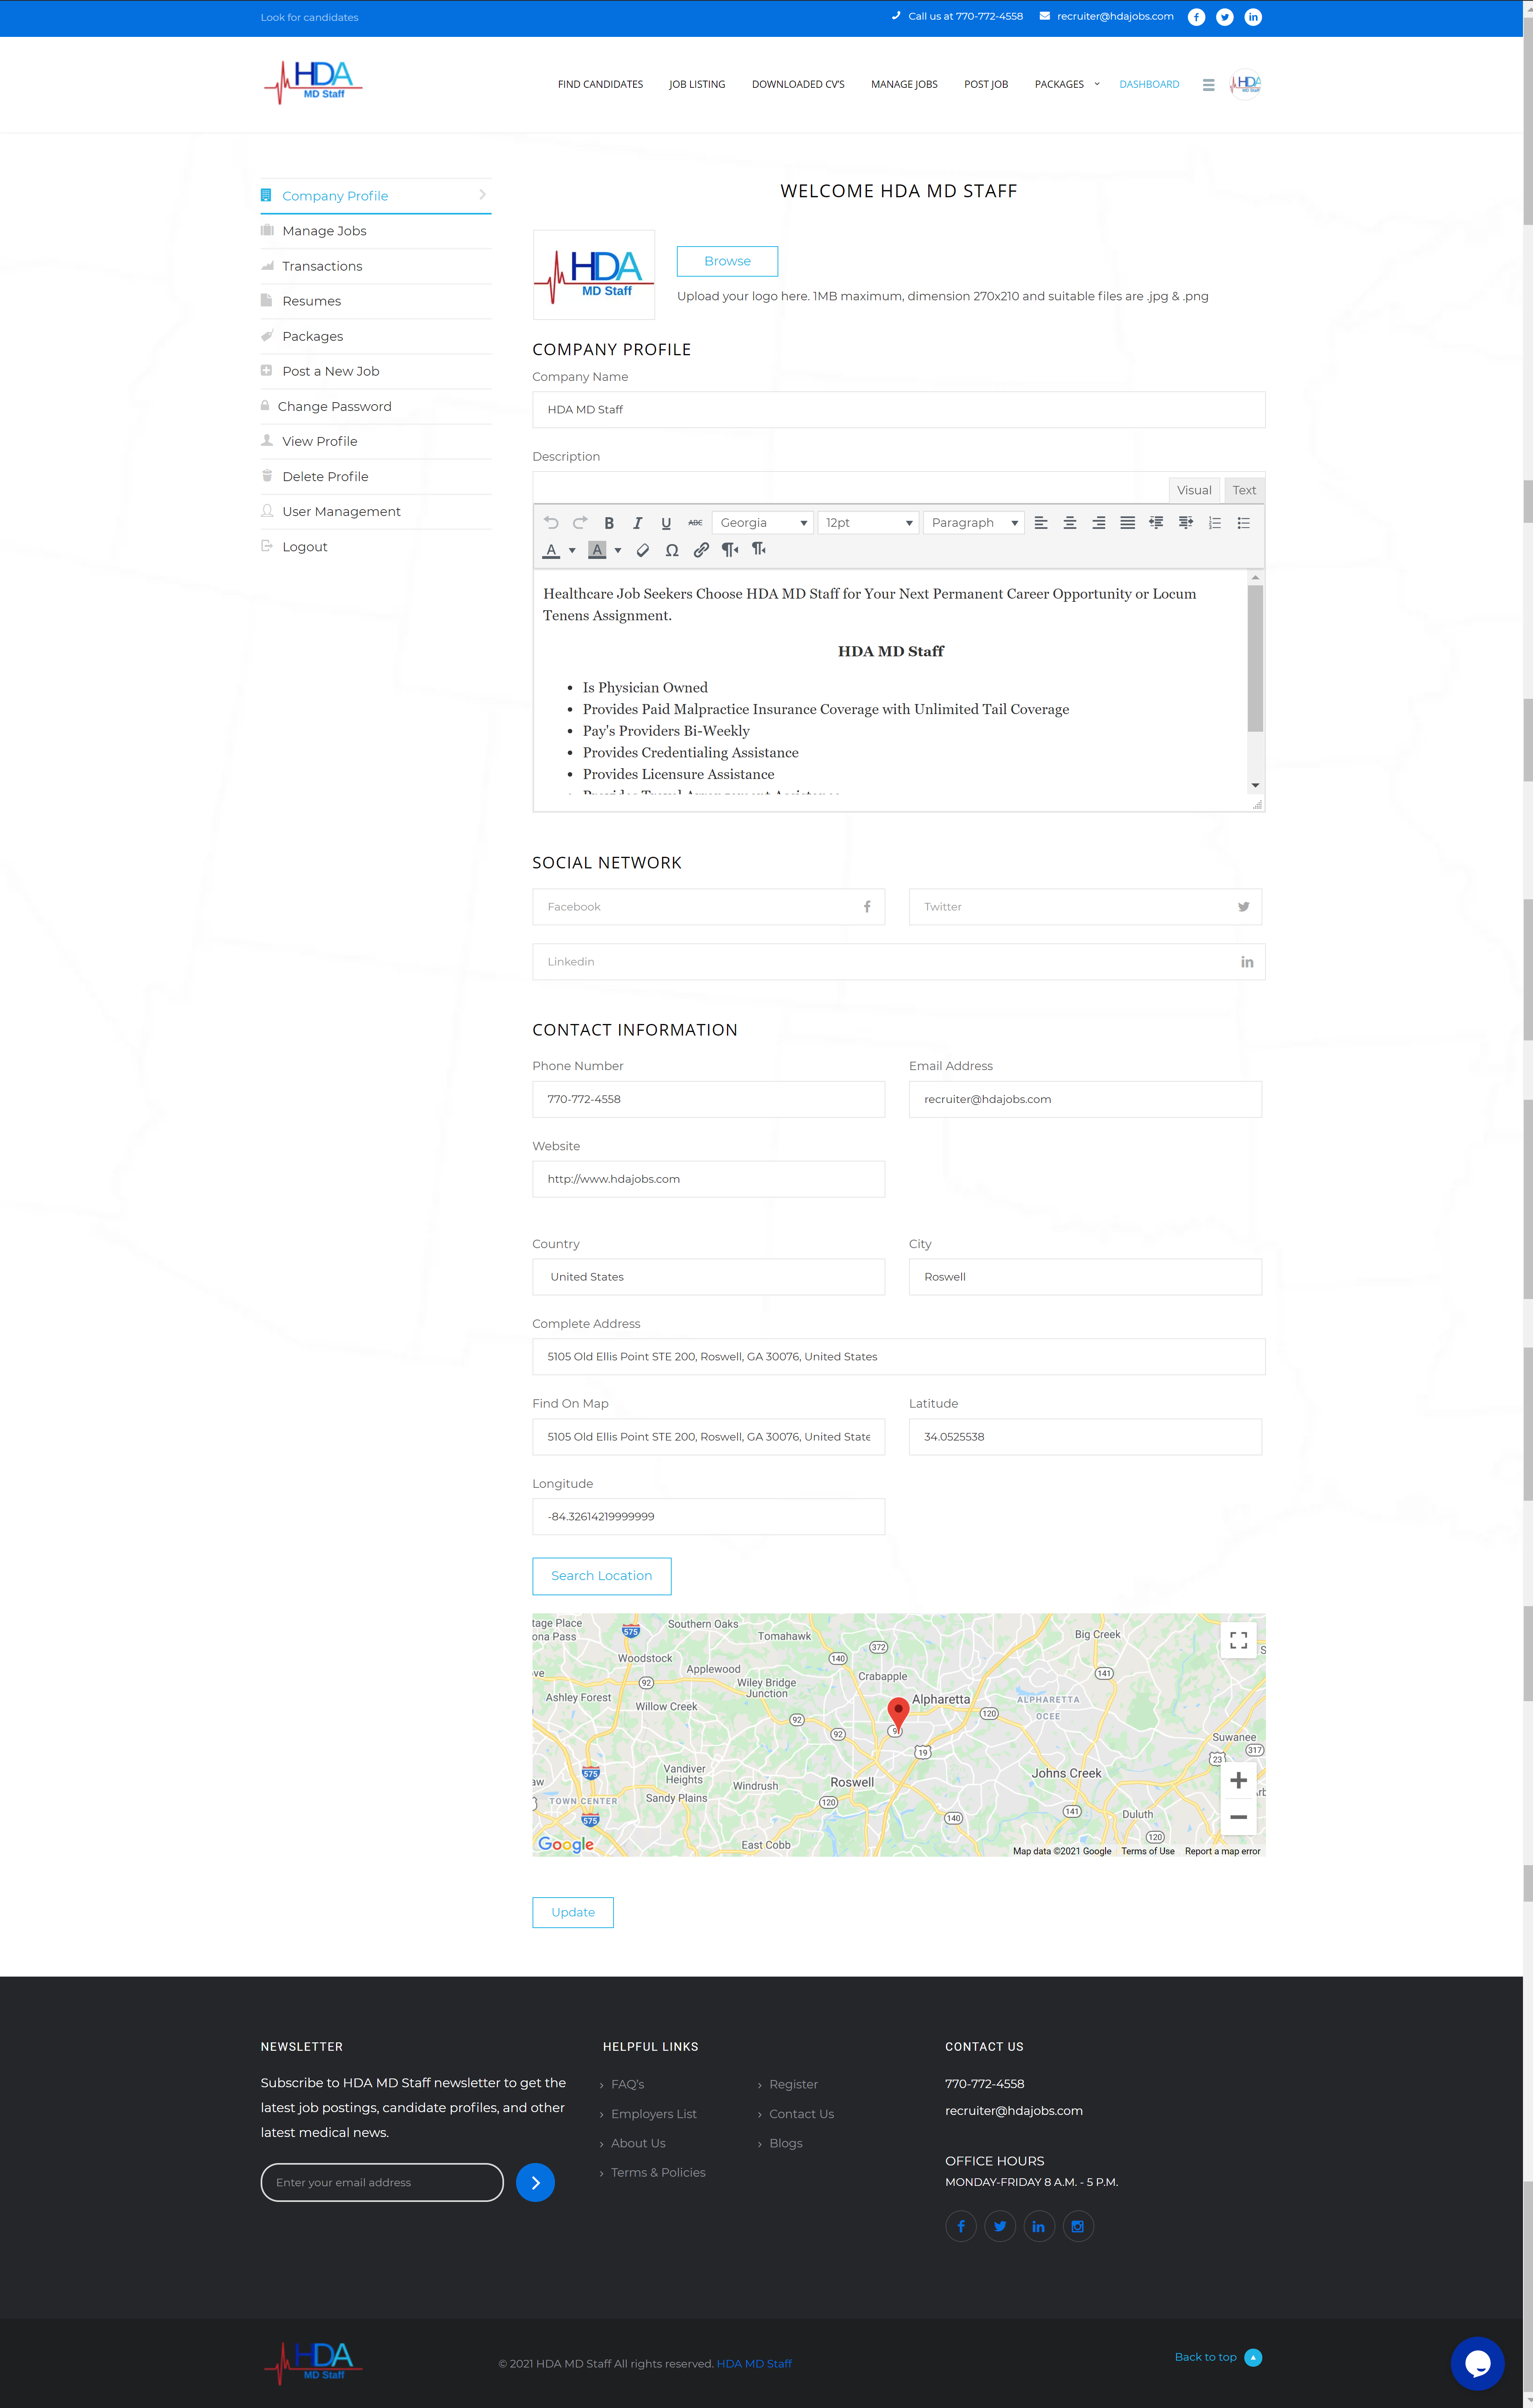Open Manage Jobs in top navigation

[x=904, y=84]
